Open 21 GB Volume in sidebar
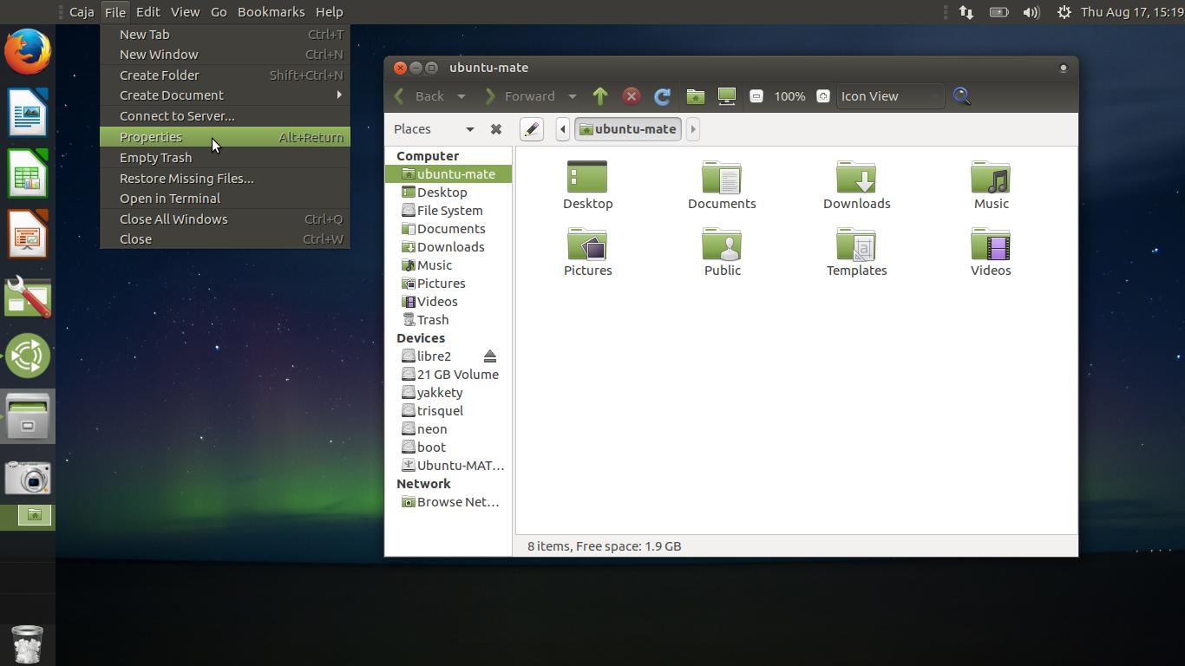 (448, 375)
